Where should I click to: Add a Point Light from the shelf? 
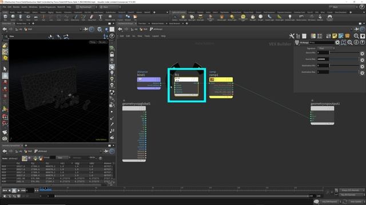coord(183,17)
